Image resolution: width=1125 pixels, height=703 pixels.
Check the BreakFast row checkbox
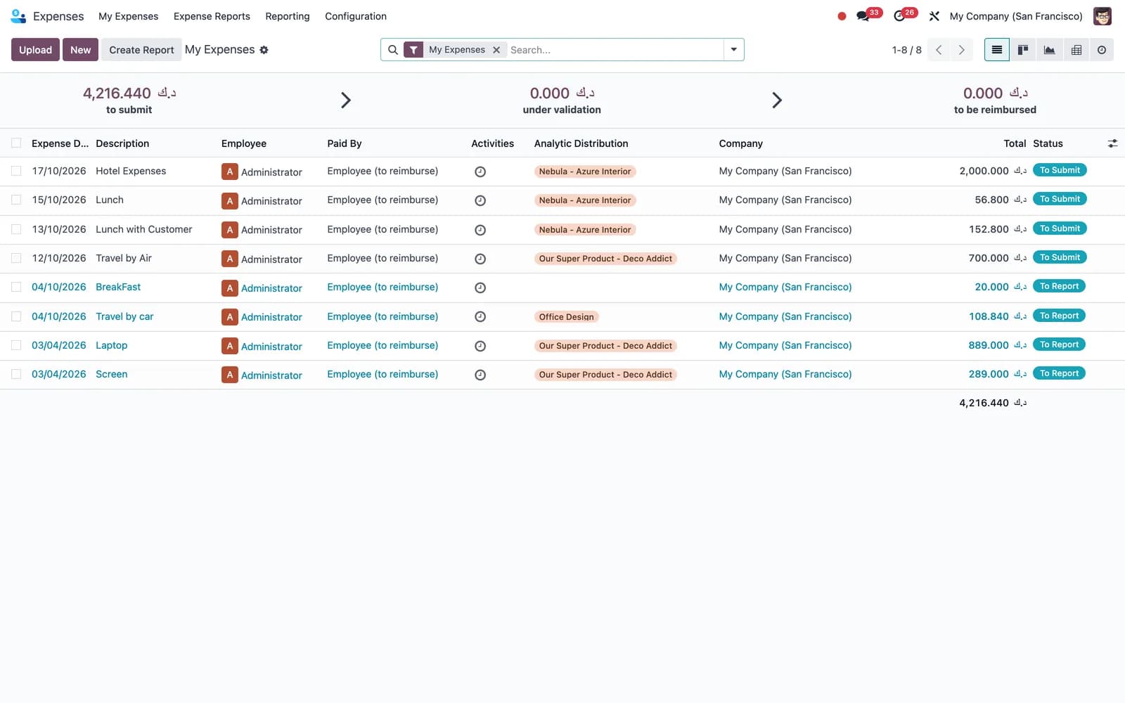(16, 287)
